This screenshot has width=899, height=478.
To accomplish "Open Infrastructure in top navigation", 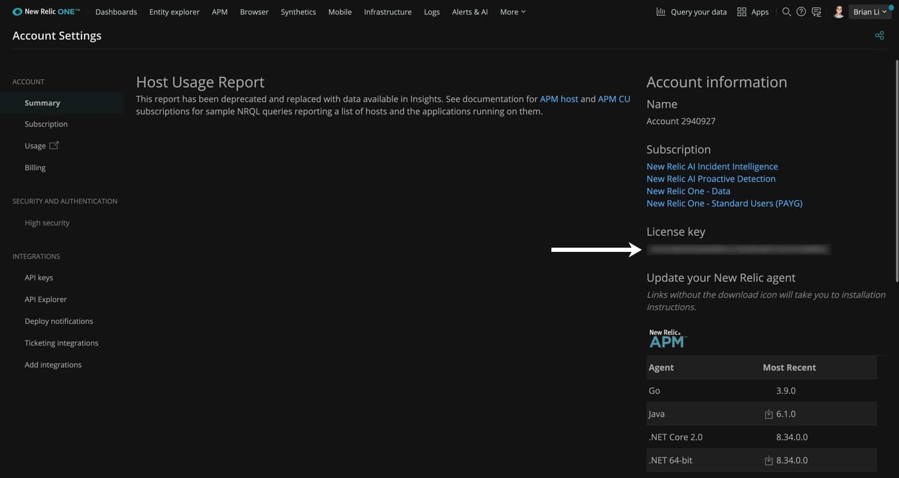I will pyautogui.click(x=388, y=11).
